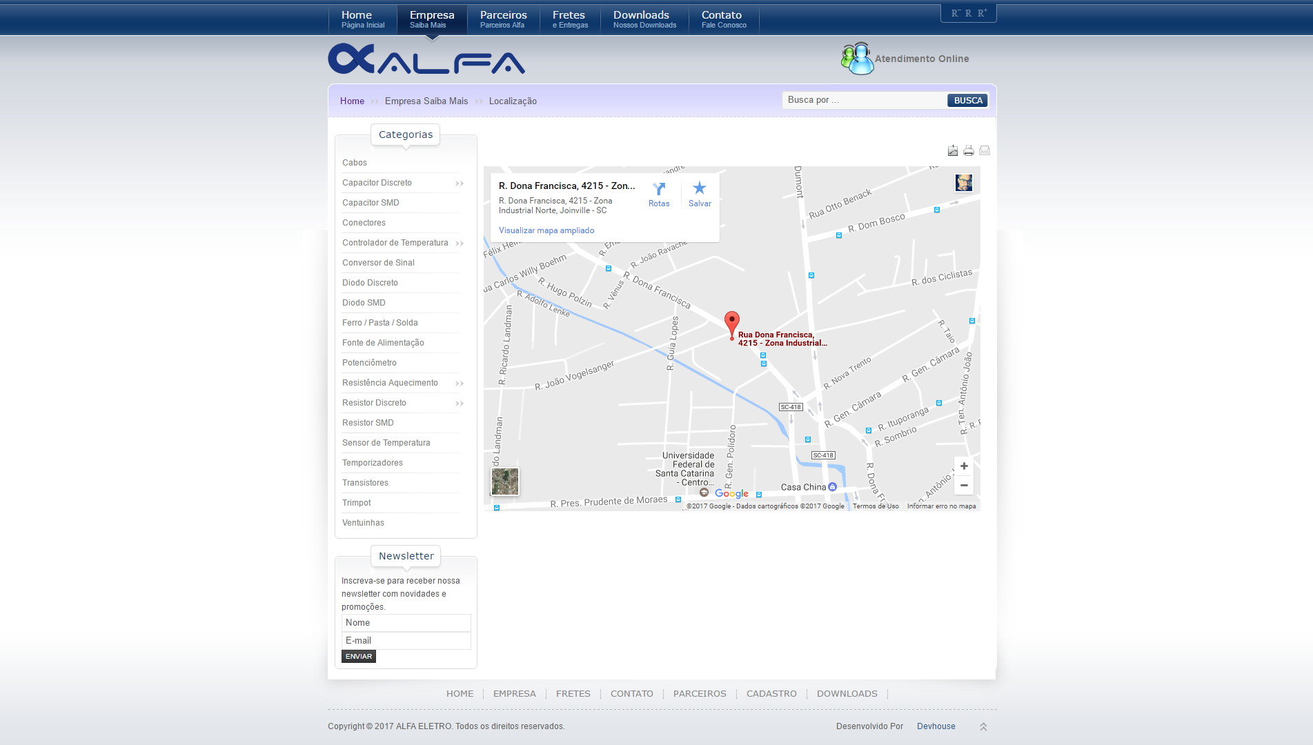Viewport: 1313px width, 745px height.
Task: Select Conversor de Sinal category
Action: [x=378, y=263]
